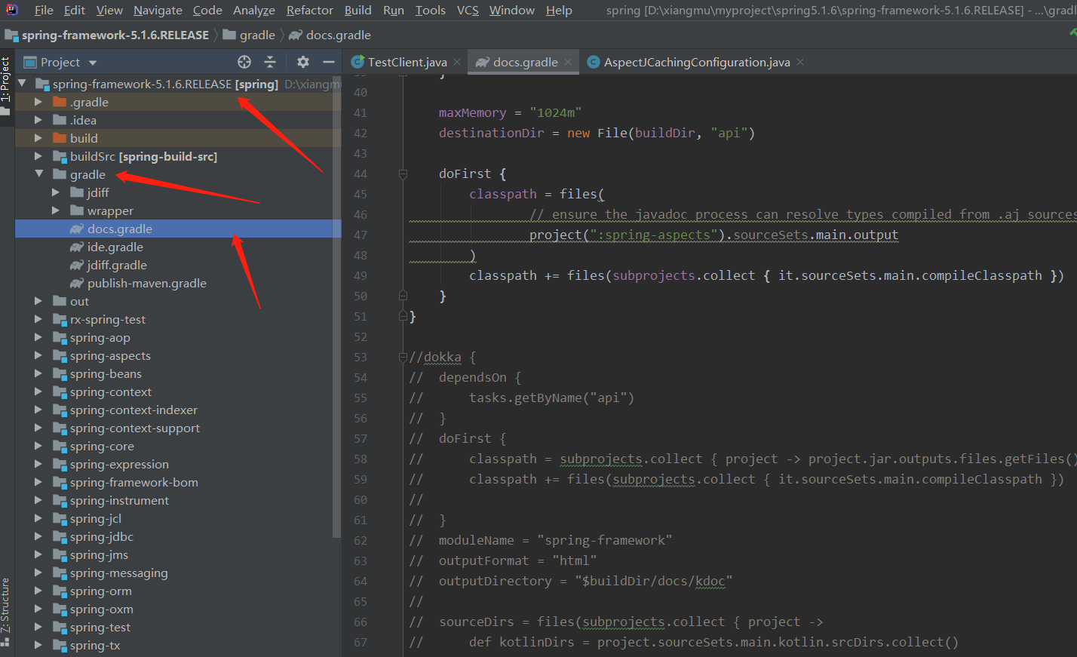
Task: Toggle fold marker on doFirst line 44
Action: coord(403,173)
